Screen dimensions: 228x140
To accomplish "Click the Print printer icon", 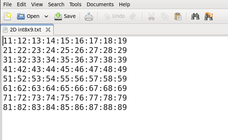I will click(x=89, y=16).
